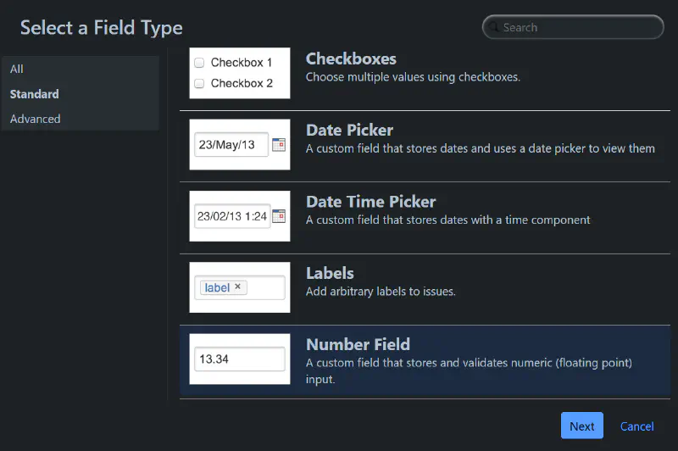Viewport: 678px width, 451px height.
Task: Click the label tag preview thumbnail
Action: tap(240, 287)
